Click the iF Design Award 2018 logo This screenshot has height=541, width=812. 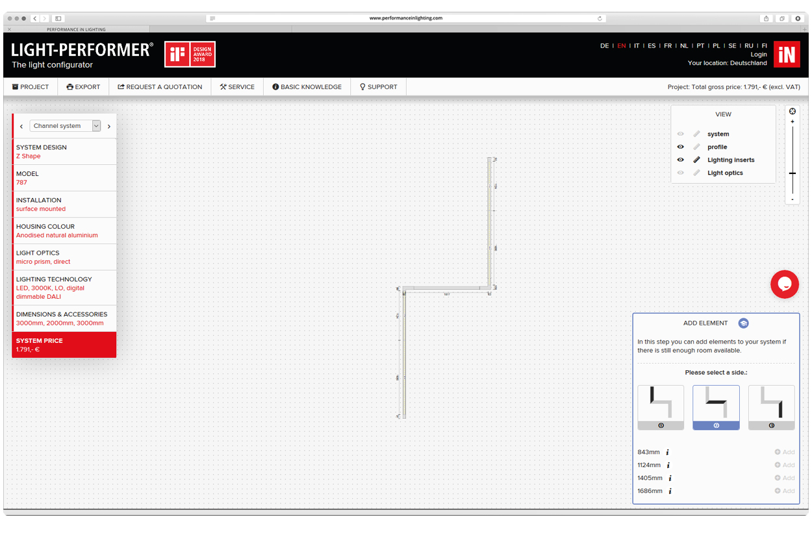pos(190,55)
